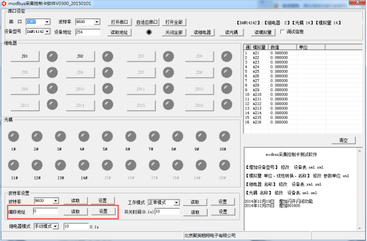Click the 数值 column header
This screenshot has height=241, width=367.
tap(282, 48)
